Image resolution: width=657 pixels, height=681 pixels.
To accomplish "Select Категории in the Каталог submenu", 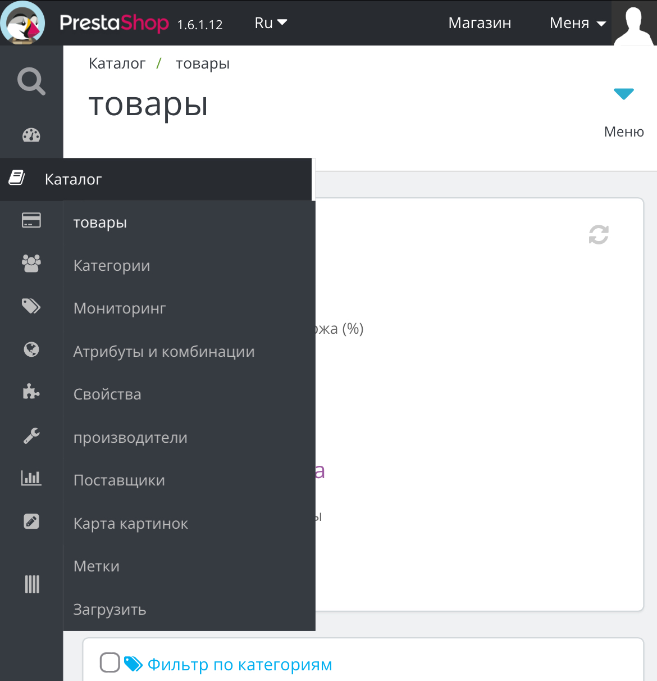I will pos(112,266).
